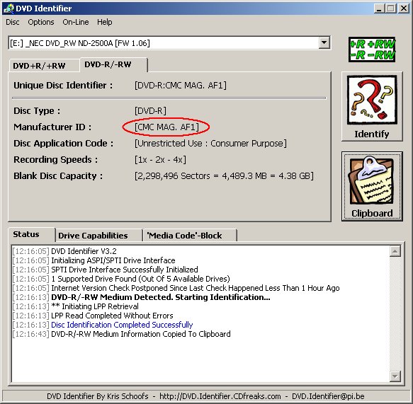Click the +R +RW -R -RW logo
Screen dimensions: 413x404
[372, 50]
